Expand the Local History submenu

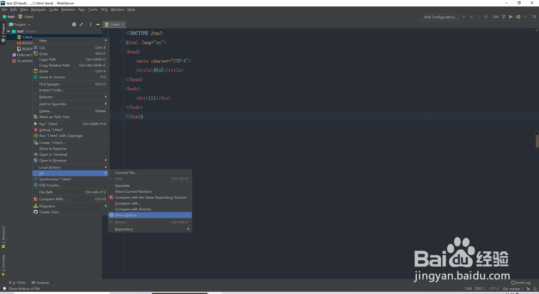[71, 167]
